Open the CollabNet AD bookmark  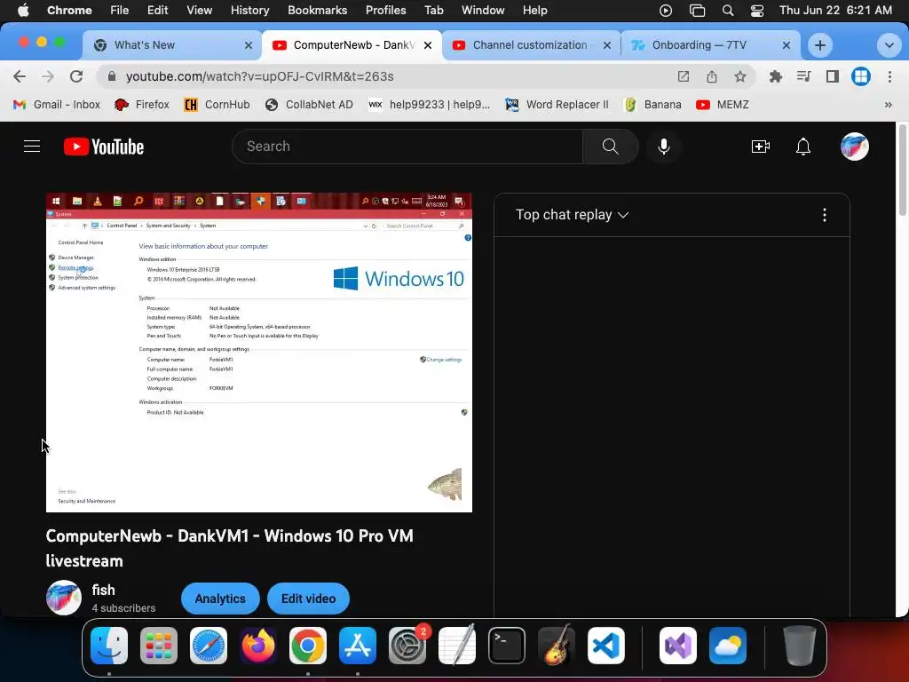pyautogui.click(x=309, y=105)
